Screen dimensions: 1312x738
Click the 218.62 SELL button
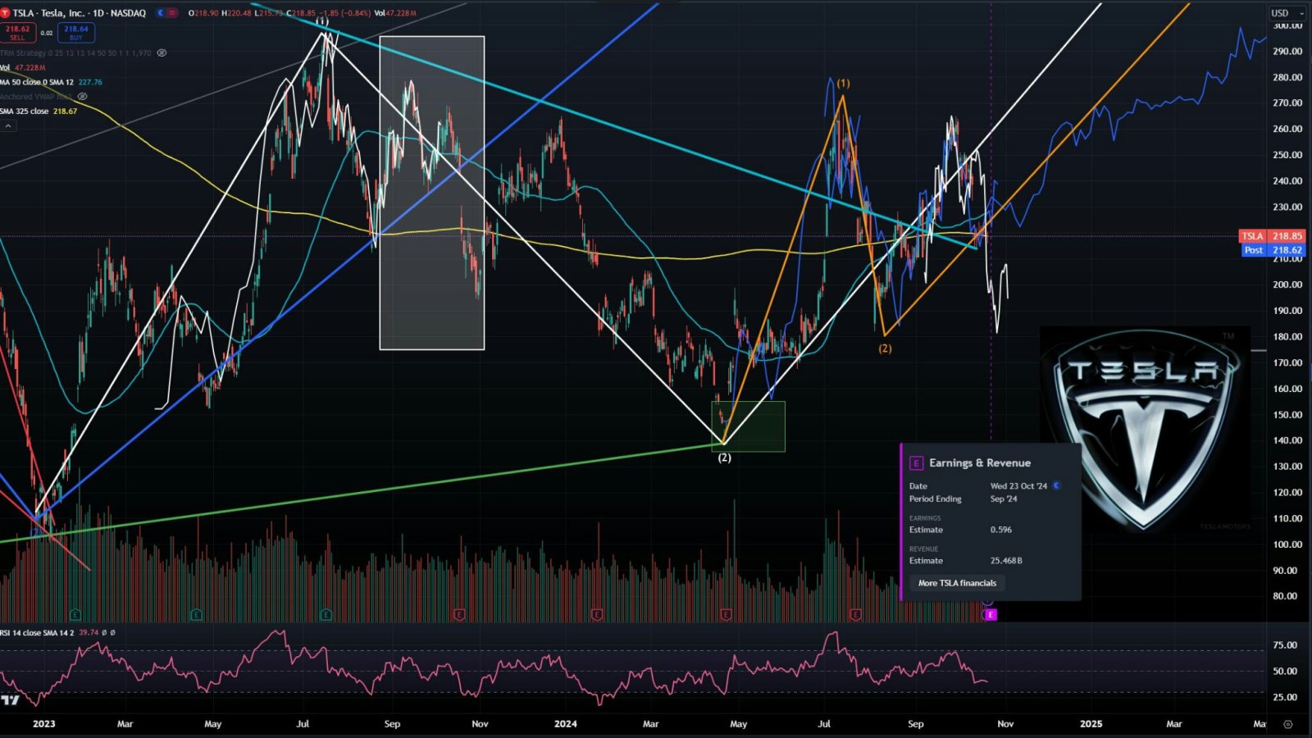(17, 33)
